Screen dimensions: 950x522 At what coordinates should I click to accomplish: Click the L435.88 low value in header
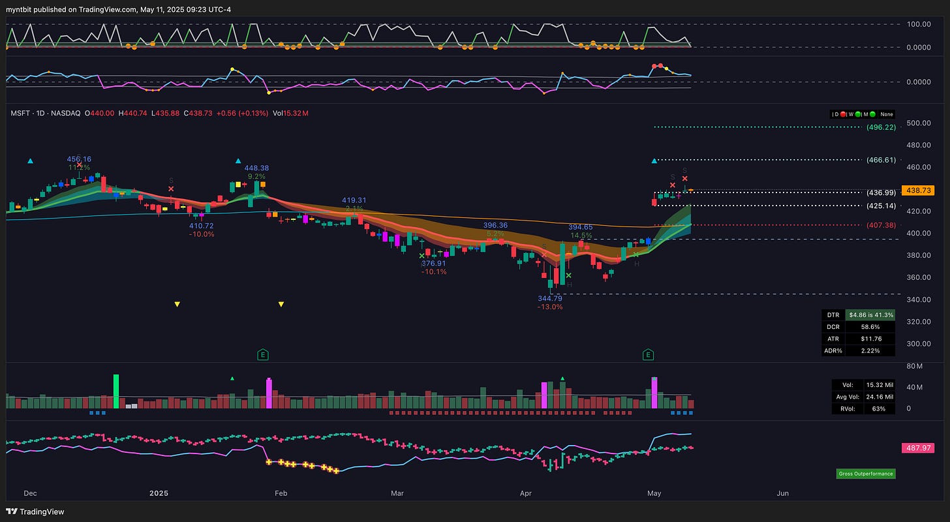164,114
